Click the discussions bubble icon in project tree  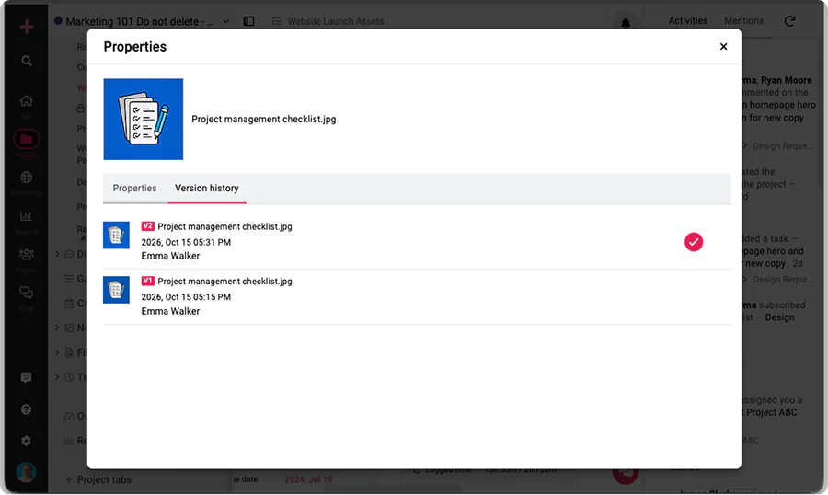(x=69, y=254)
